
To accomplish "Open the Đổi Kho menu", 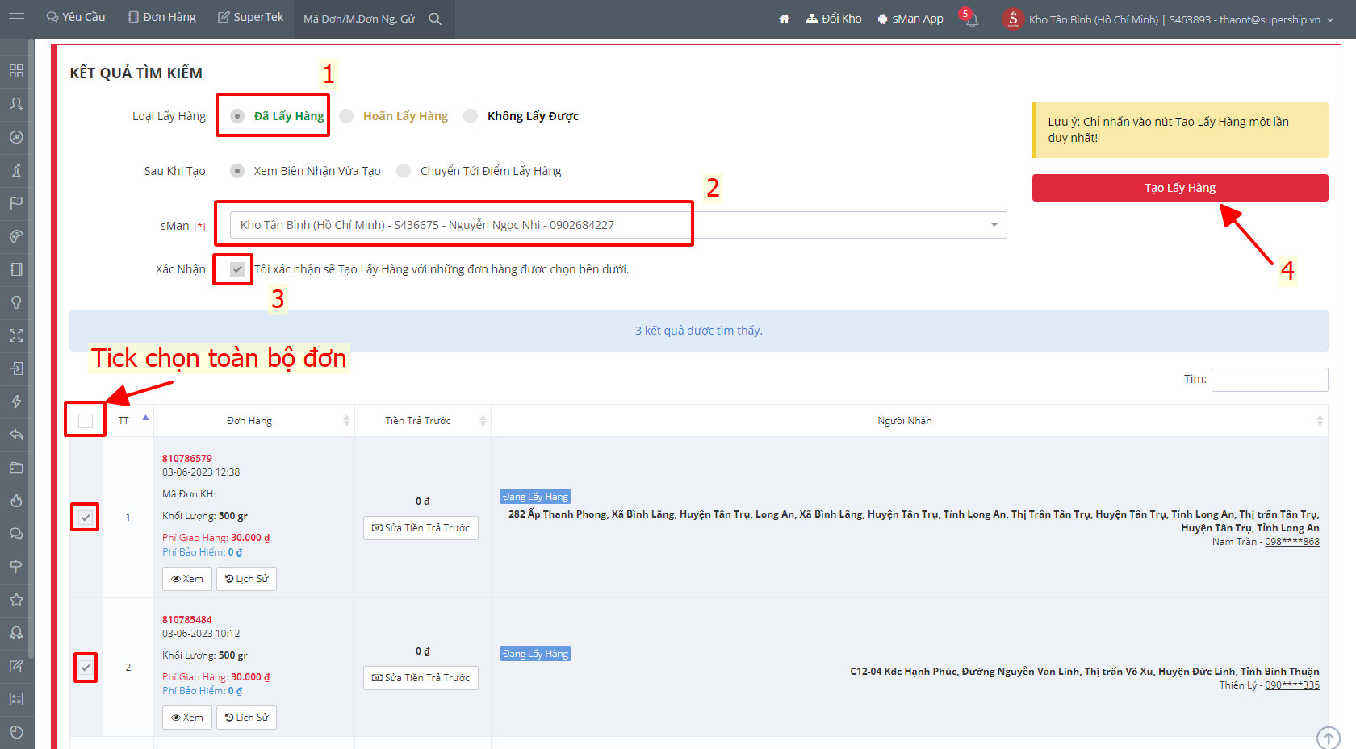I will (834, 19).
